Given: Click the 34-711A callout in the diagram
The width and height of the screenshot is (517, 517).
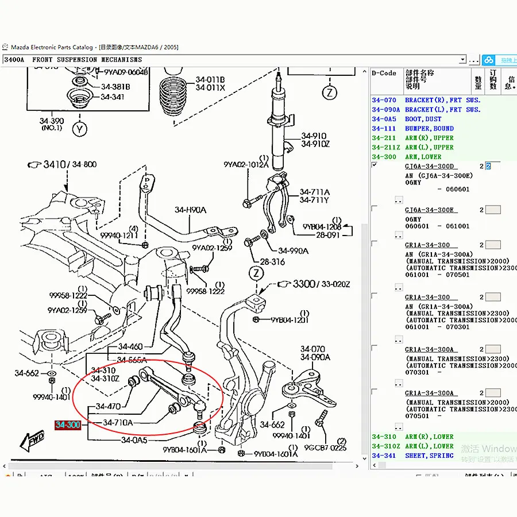Looking at the screenshot, I should point(315,192).
